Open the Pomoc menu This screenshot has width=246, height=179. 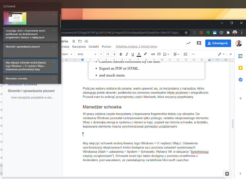pyautogui.click(x=107, y=47)
